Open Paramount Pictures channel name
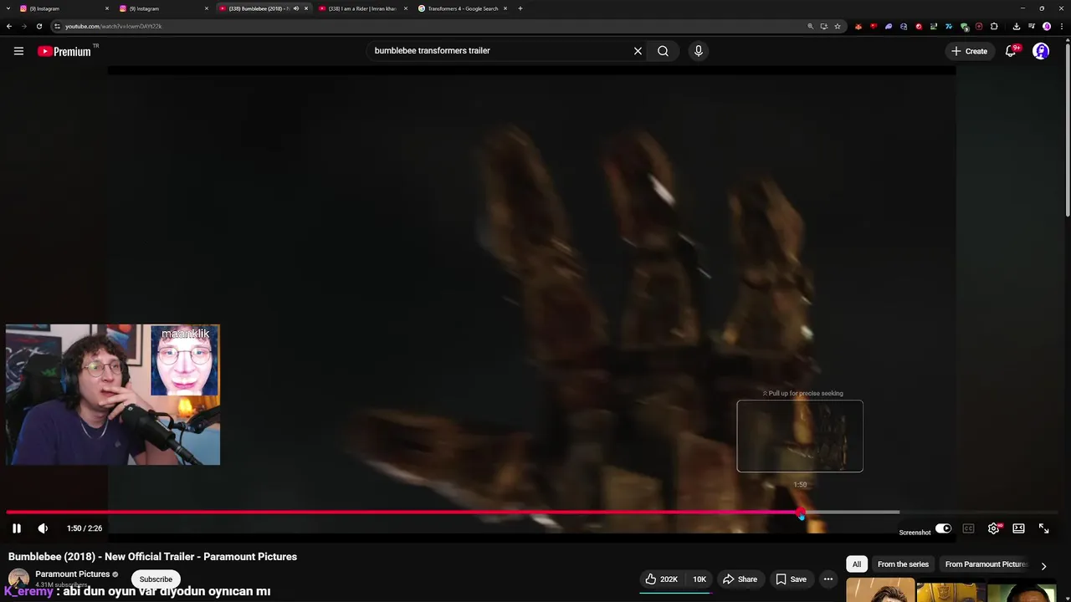The image size is (1071, 602). tap(73, 574)
